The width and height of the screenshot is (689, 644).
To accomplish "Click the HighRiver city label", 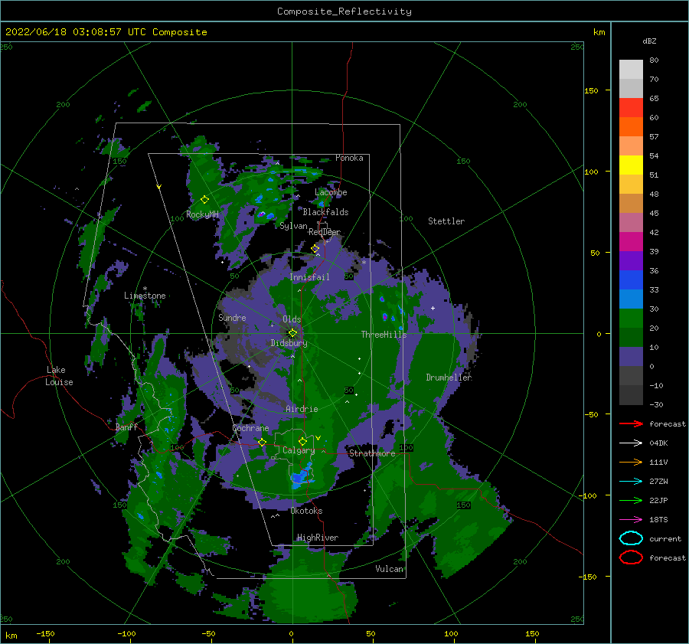I will pyautogui.click(x=318, y=538).
